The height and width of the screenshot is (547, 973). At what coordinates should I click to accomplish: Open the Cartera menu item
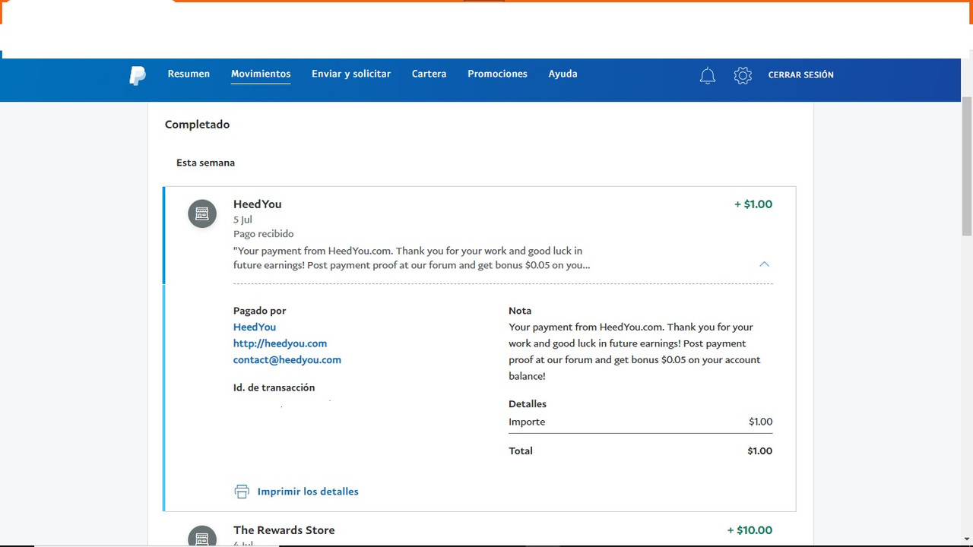(x=429, y=74)
